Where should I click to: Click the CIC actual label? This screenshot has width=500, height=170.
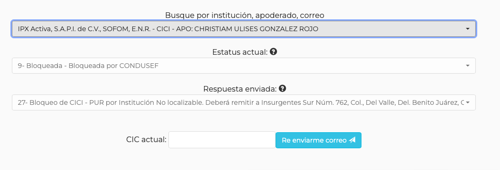point(147,140)
